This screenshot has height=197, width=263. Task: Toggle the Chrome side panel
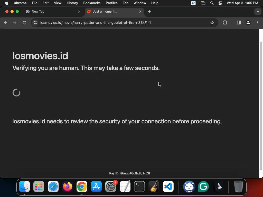(239, 23)
